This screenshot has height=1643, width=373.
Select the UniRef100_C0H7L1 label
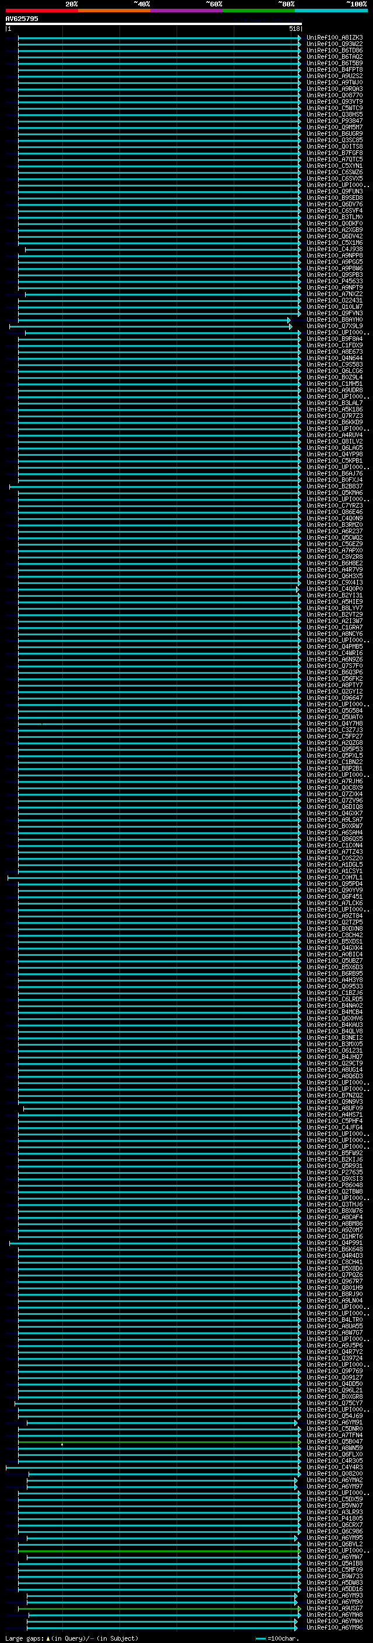[335, 878]
